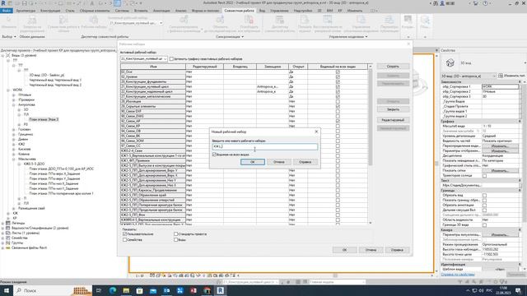Collapse the WORK node in project browser
Image resolution: width=527 pixels, height=296 pixels.
coord(8,90)
